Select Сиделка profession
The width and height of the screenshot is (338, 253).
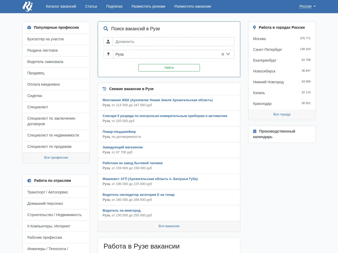click(56, 96)
